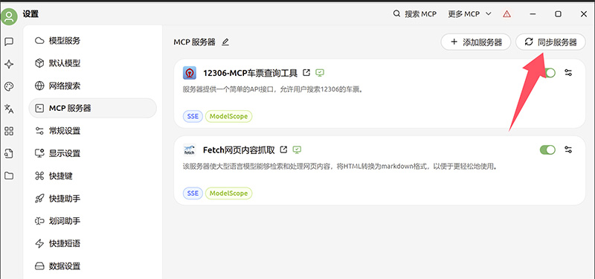595x279 pixels.
Task: Click the 添加服务器 button
Action: (476, 42)
